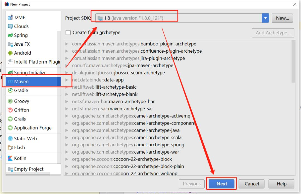Expand cocoon-22-archetype-block node
301x194 pixels.
coord(67,159)
